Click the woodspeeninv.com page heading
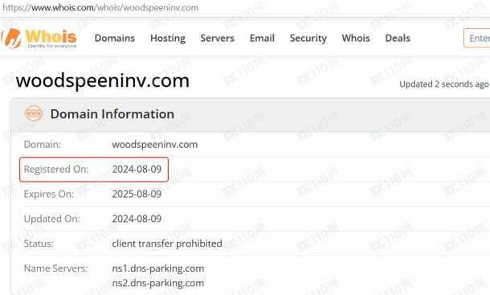The height and width of the screenshot is (295, 490). tap(103, 80)
